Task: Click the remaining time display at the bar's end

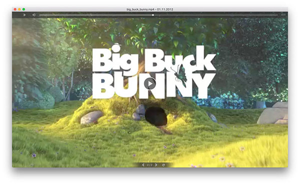Action: tap(283, 15)
